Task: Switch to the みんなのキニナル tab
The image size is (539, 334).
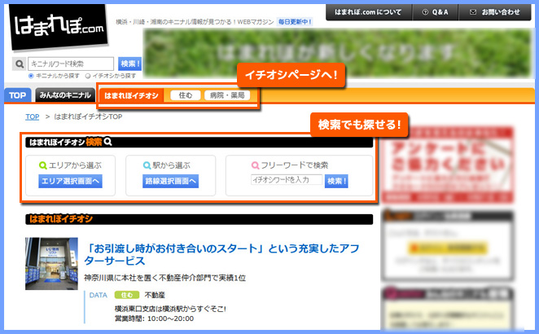Action: (65, 95)
